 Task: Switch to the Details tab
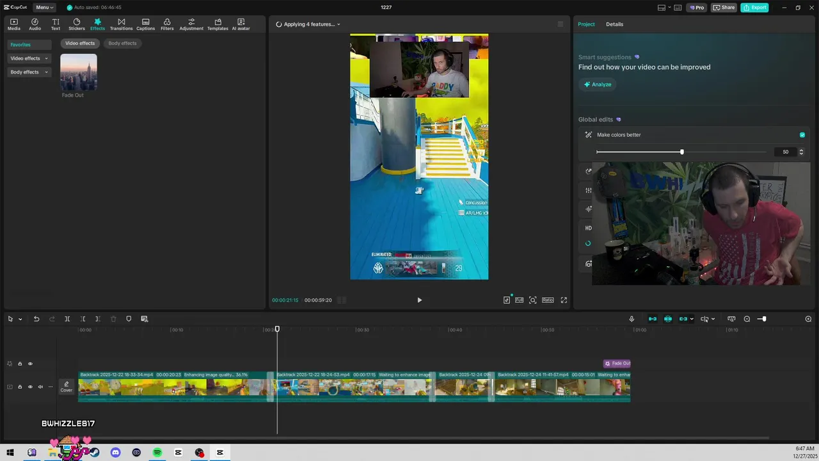pyautogui.click(x=614, y=24)
